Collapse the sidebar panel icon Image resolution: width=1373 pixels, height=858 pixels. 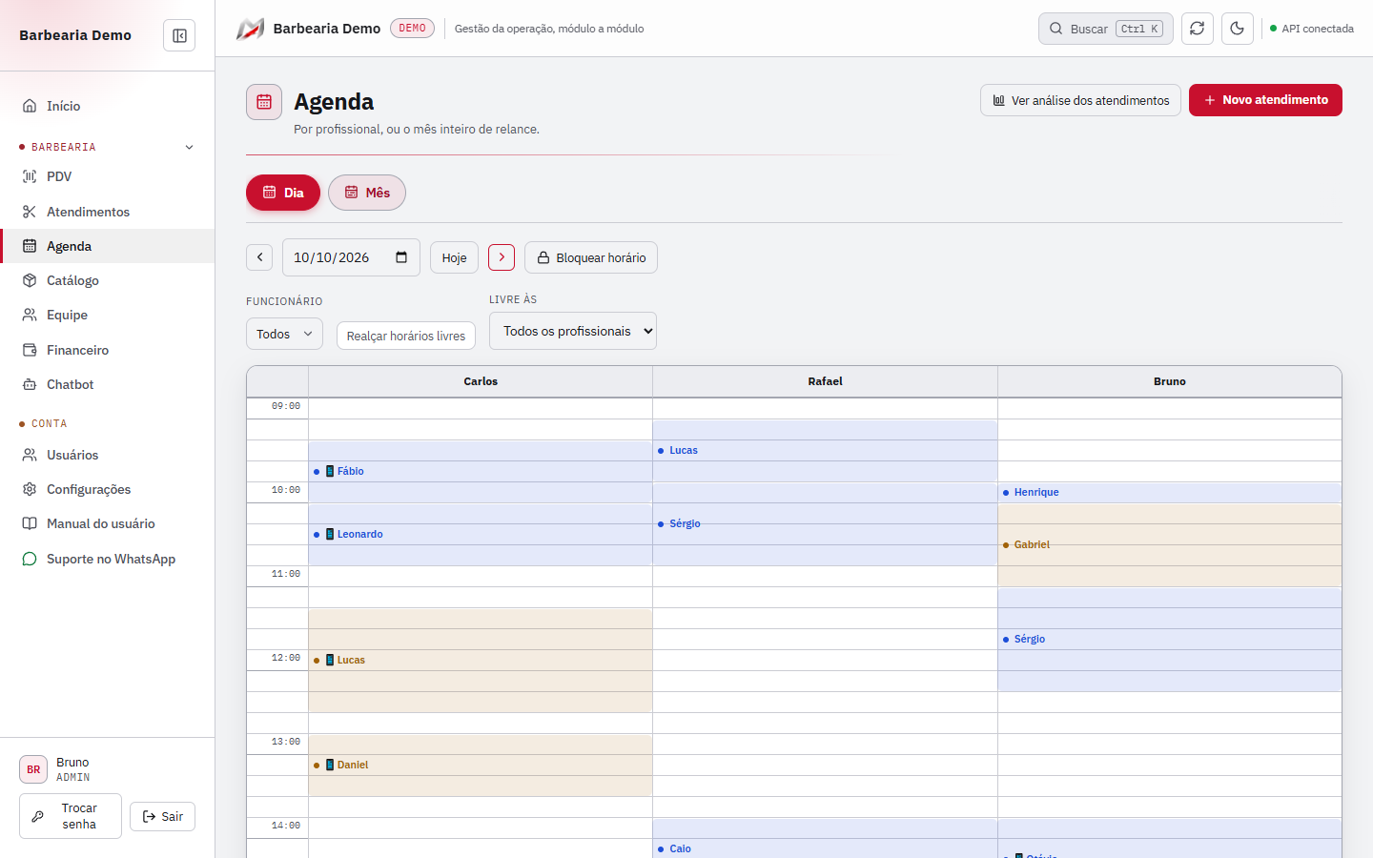point(179,35)
